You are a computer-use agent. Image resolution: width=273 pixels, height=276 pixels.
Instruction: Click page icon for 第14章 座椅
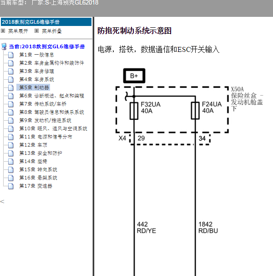click(x=11, y=161)
